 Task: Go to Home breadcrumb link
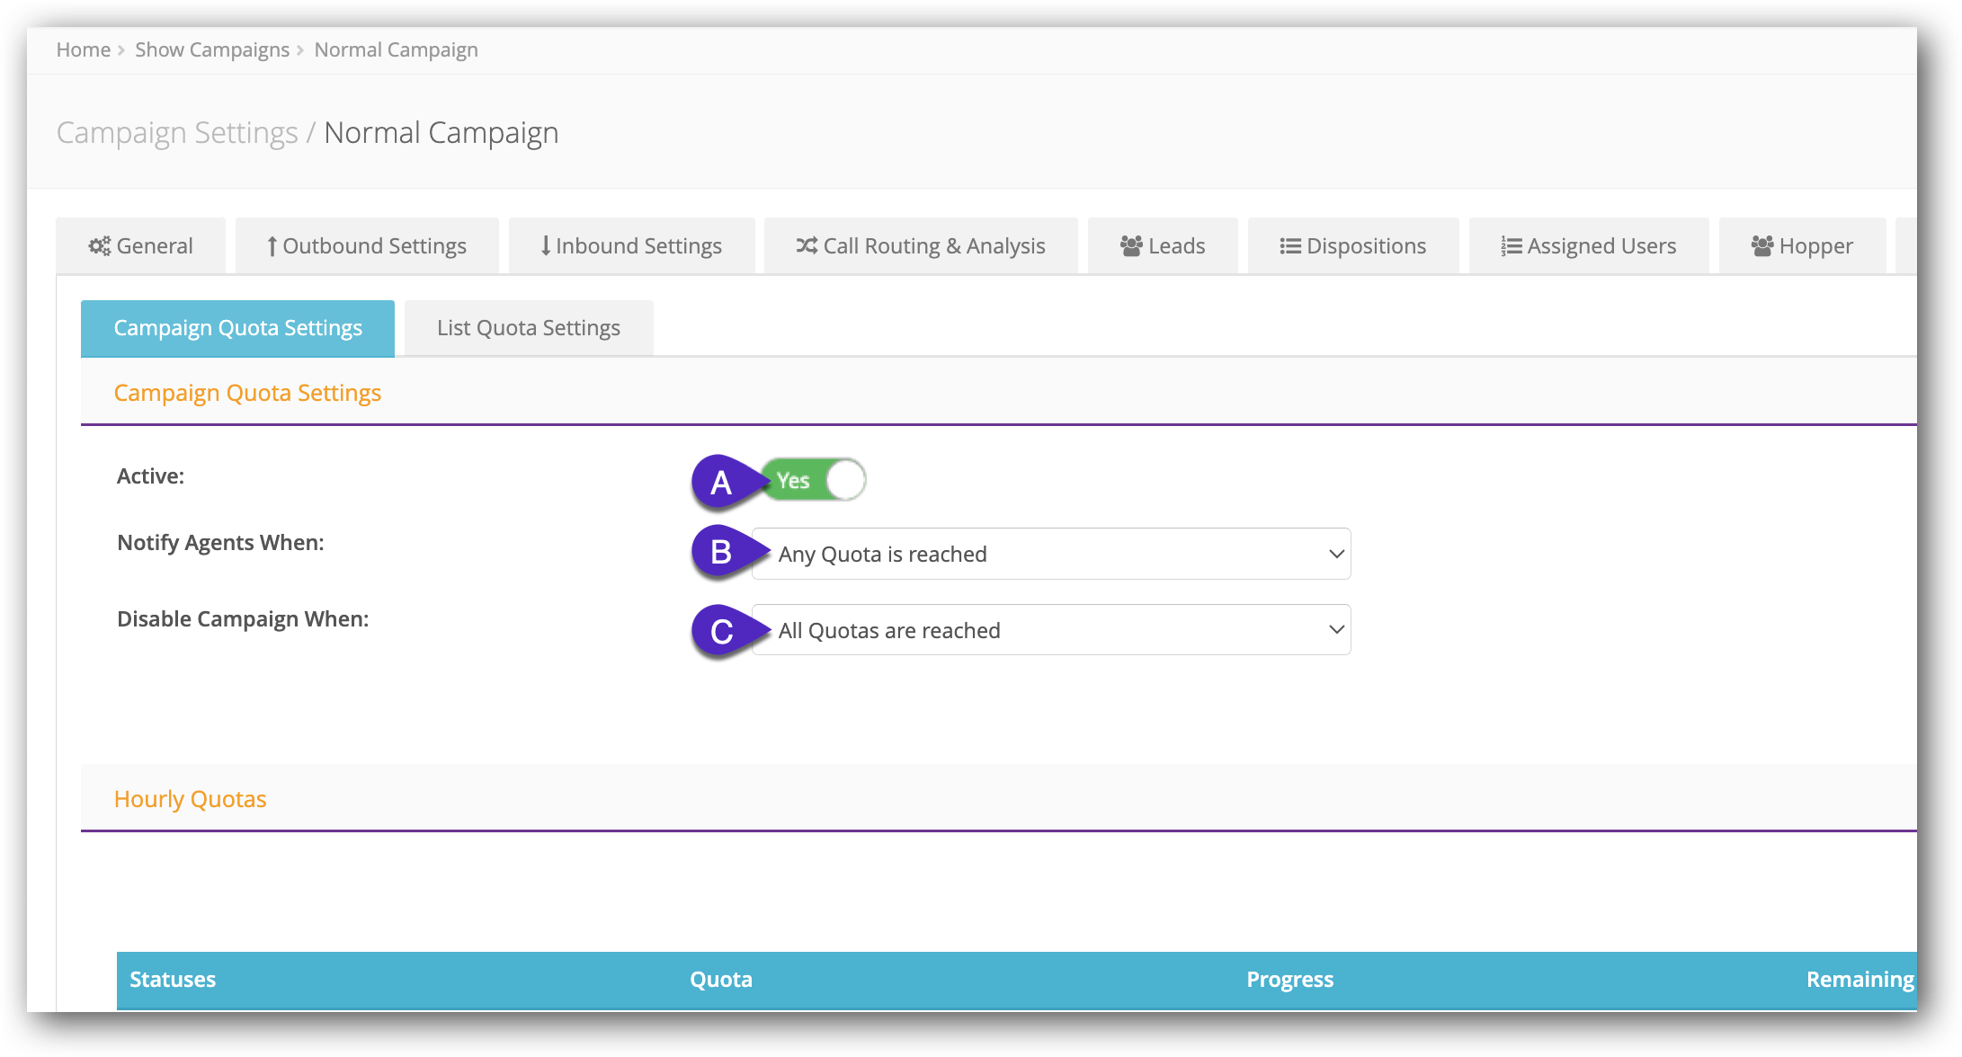click(83, 49)
